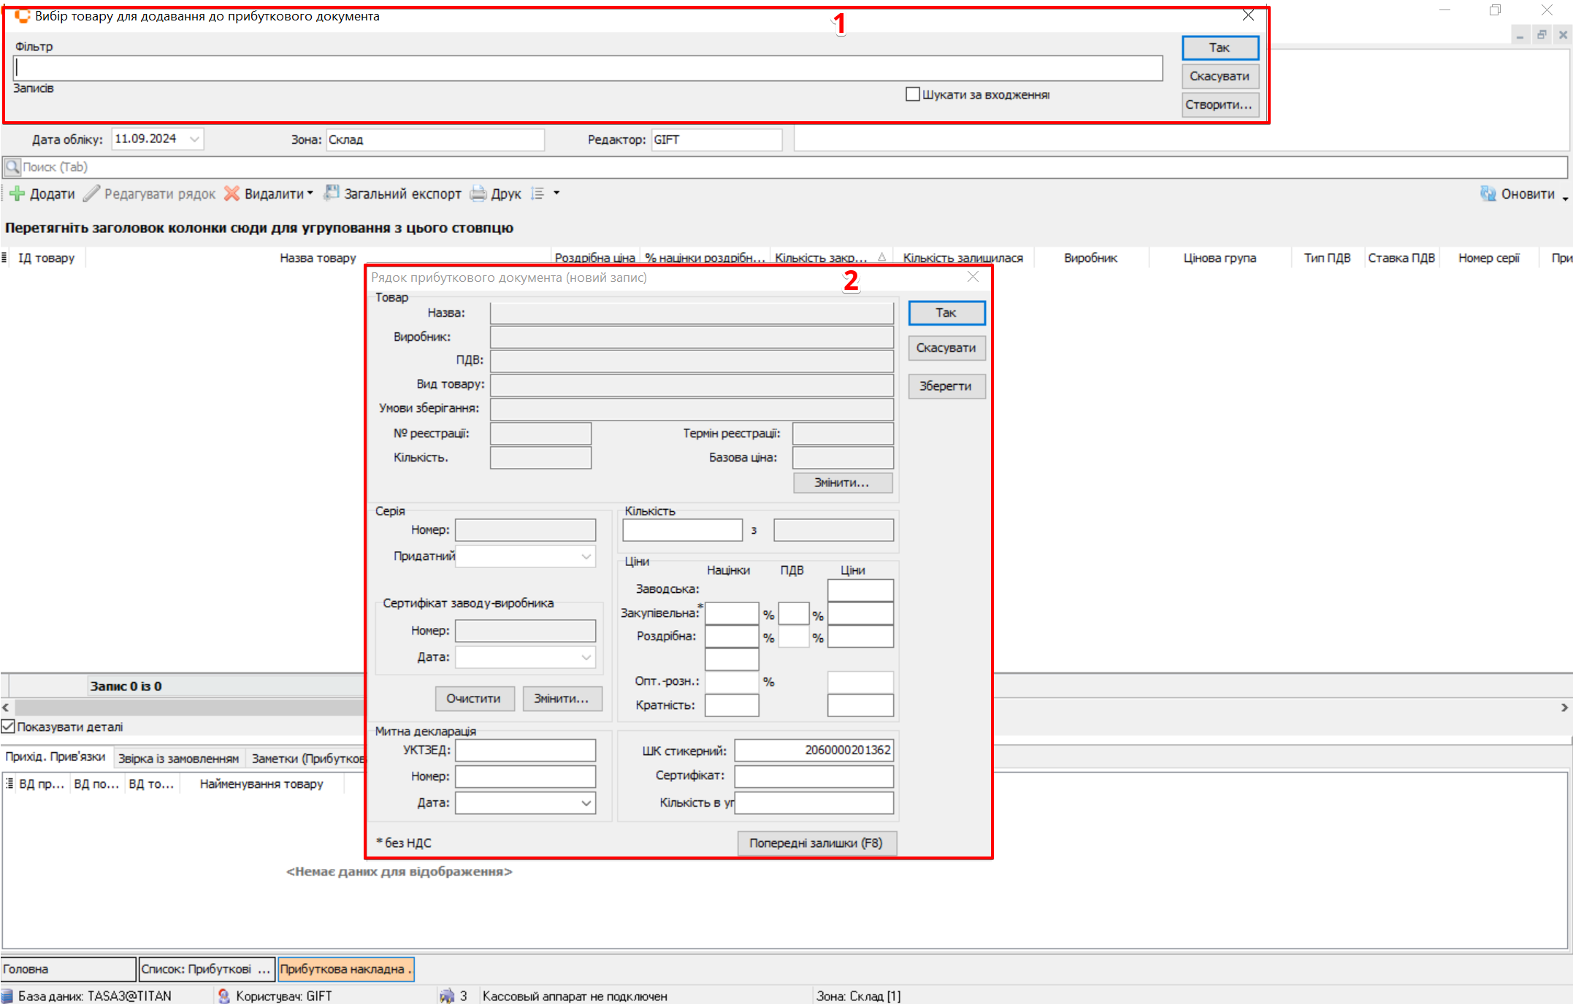This screenshot has width=1573, height=1004.
Task: Open the Дата обліку date dropdown
Action: click(194, 139)
